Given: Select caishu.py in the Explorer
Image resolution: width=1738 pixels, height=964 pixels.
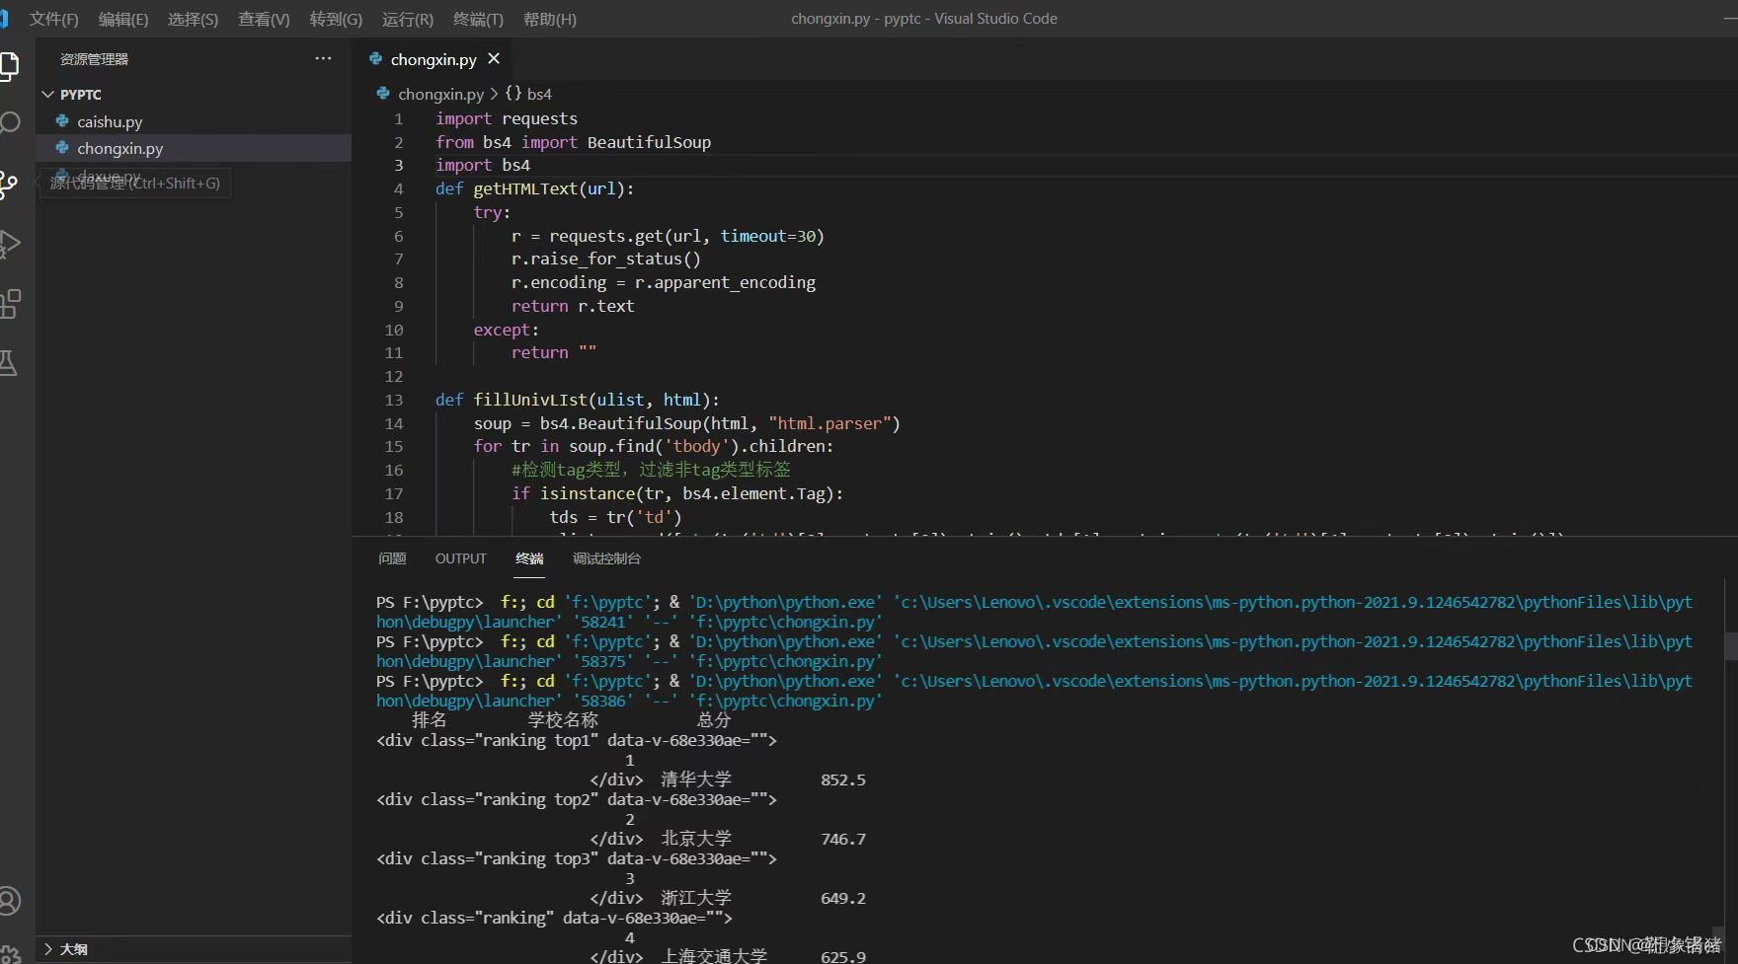Looking at the screenshot, I should coord(109,121).
